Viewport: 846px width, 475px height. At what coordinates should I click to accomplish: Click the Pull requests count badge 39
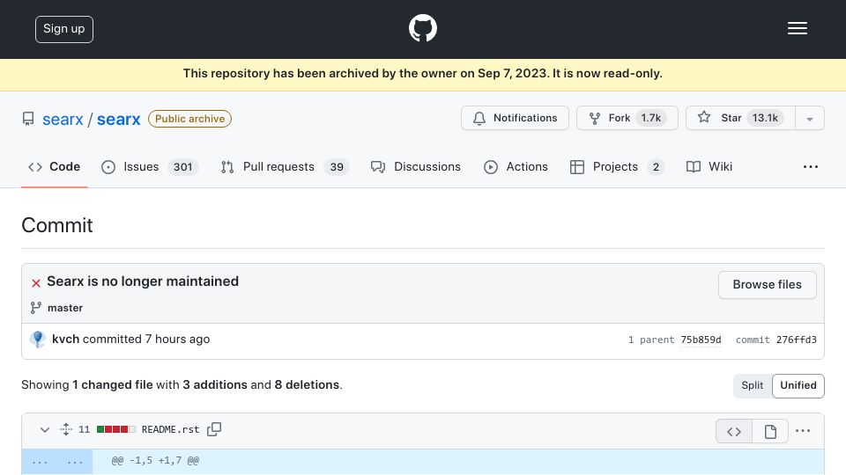coord(337,167)
